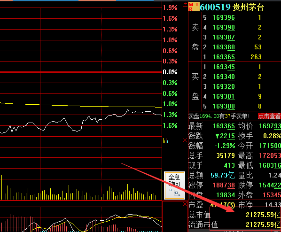Select buy level 2 price 169340
281x232 pixels.
click(224, 77)
